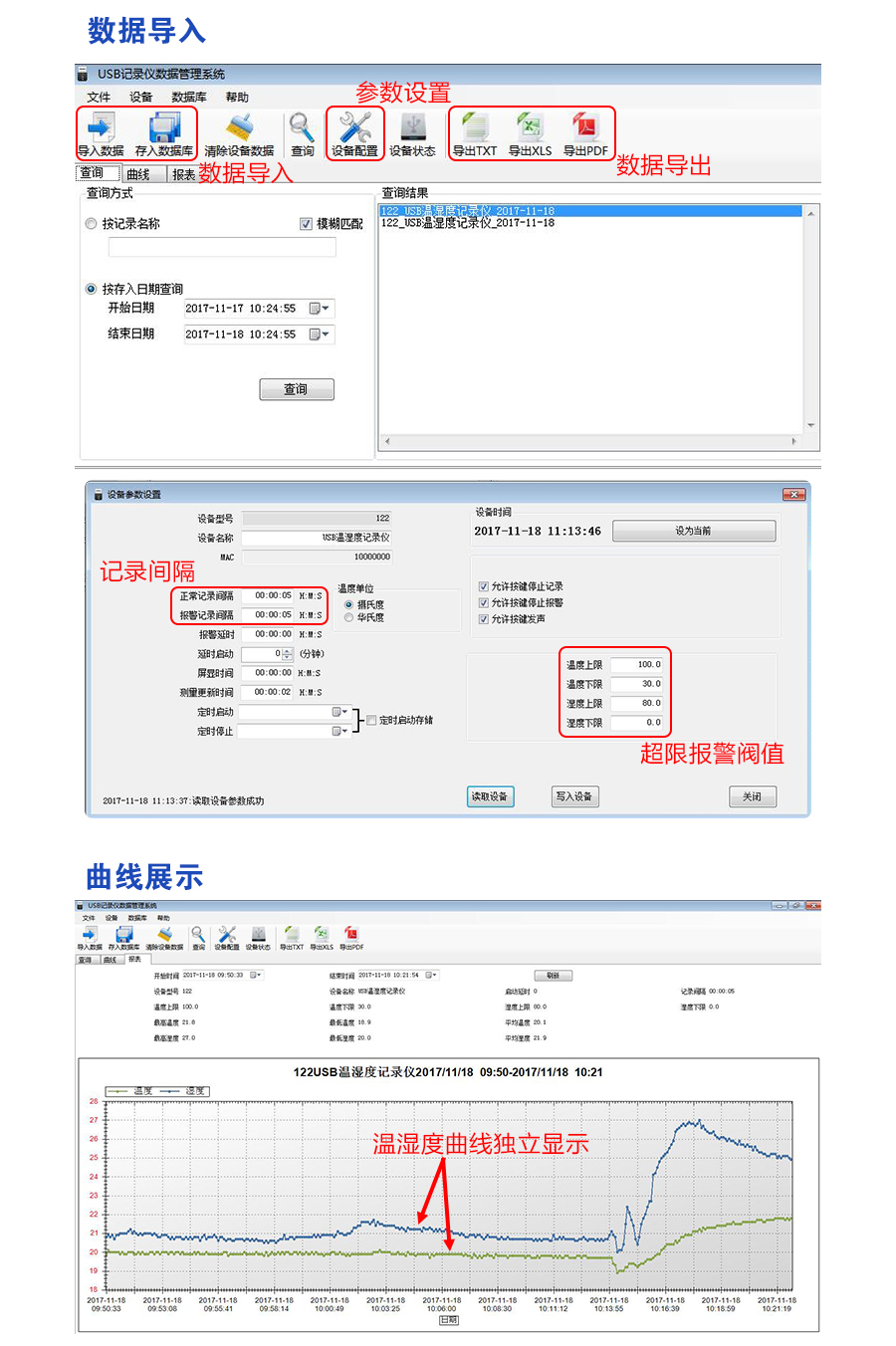The image size is (896, 1346).
Task: Click the 关闭 button in the settings dialog
Action: coord(753,796)
